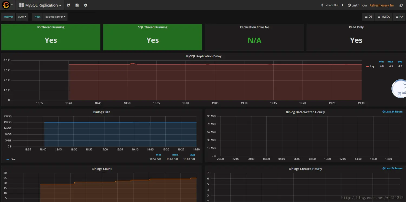Open the MySQL dashboards link menu
406x202 pixels.
coord(384,17)
